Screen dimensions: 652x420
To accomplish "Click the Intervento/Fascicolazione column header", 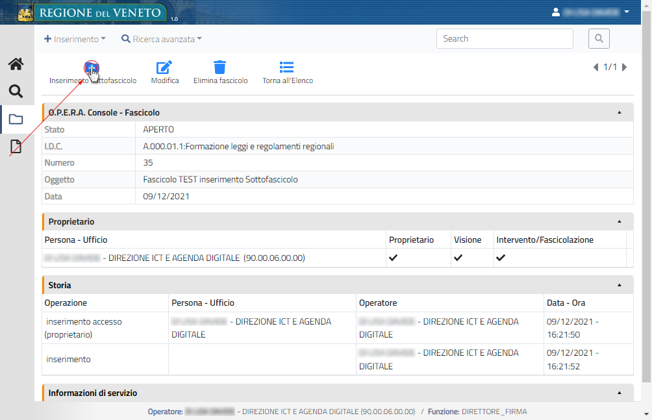I will point(545,240).
